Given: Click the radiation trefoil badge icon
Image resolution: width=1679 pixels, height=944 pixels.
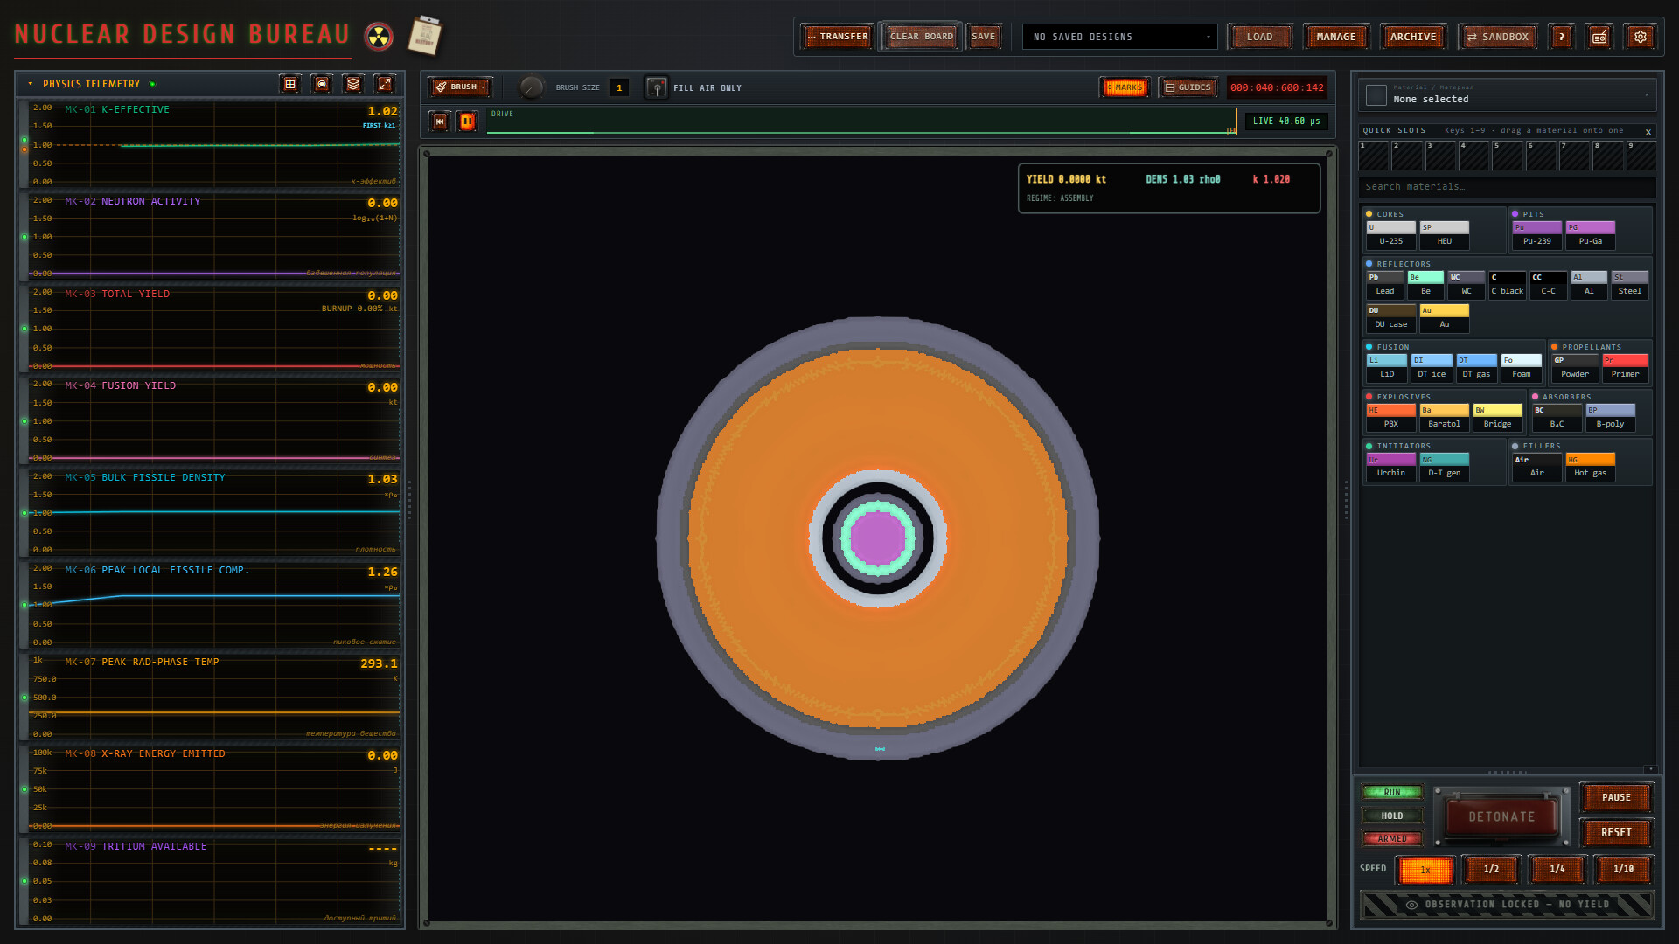Looking at the screenshot, I should 379,37.
